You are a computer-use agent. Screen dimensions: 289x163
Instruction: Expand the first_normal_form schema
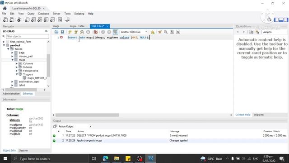4,42
